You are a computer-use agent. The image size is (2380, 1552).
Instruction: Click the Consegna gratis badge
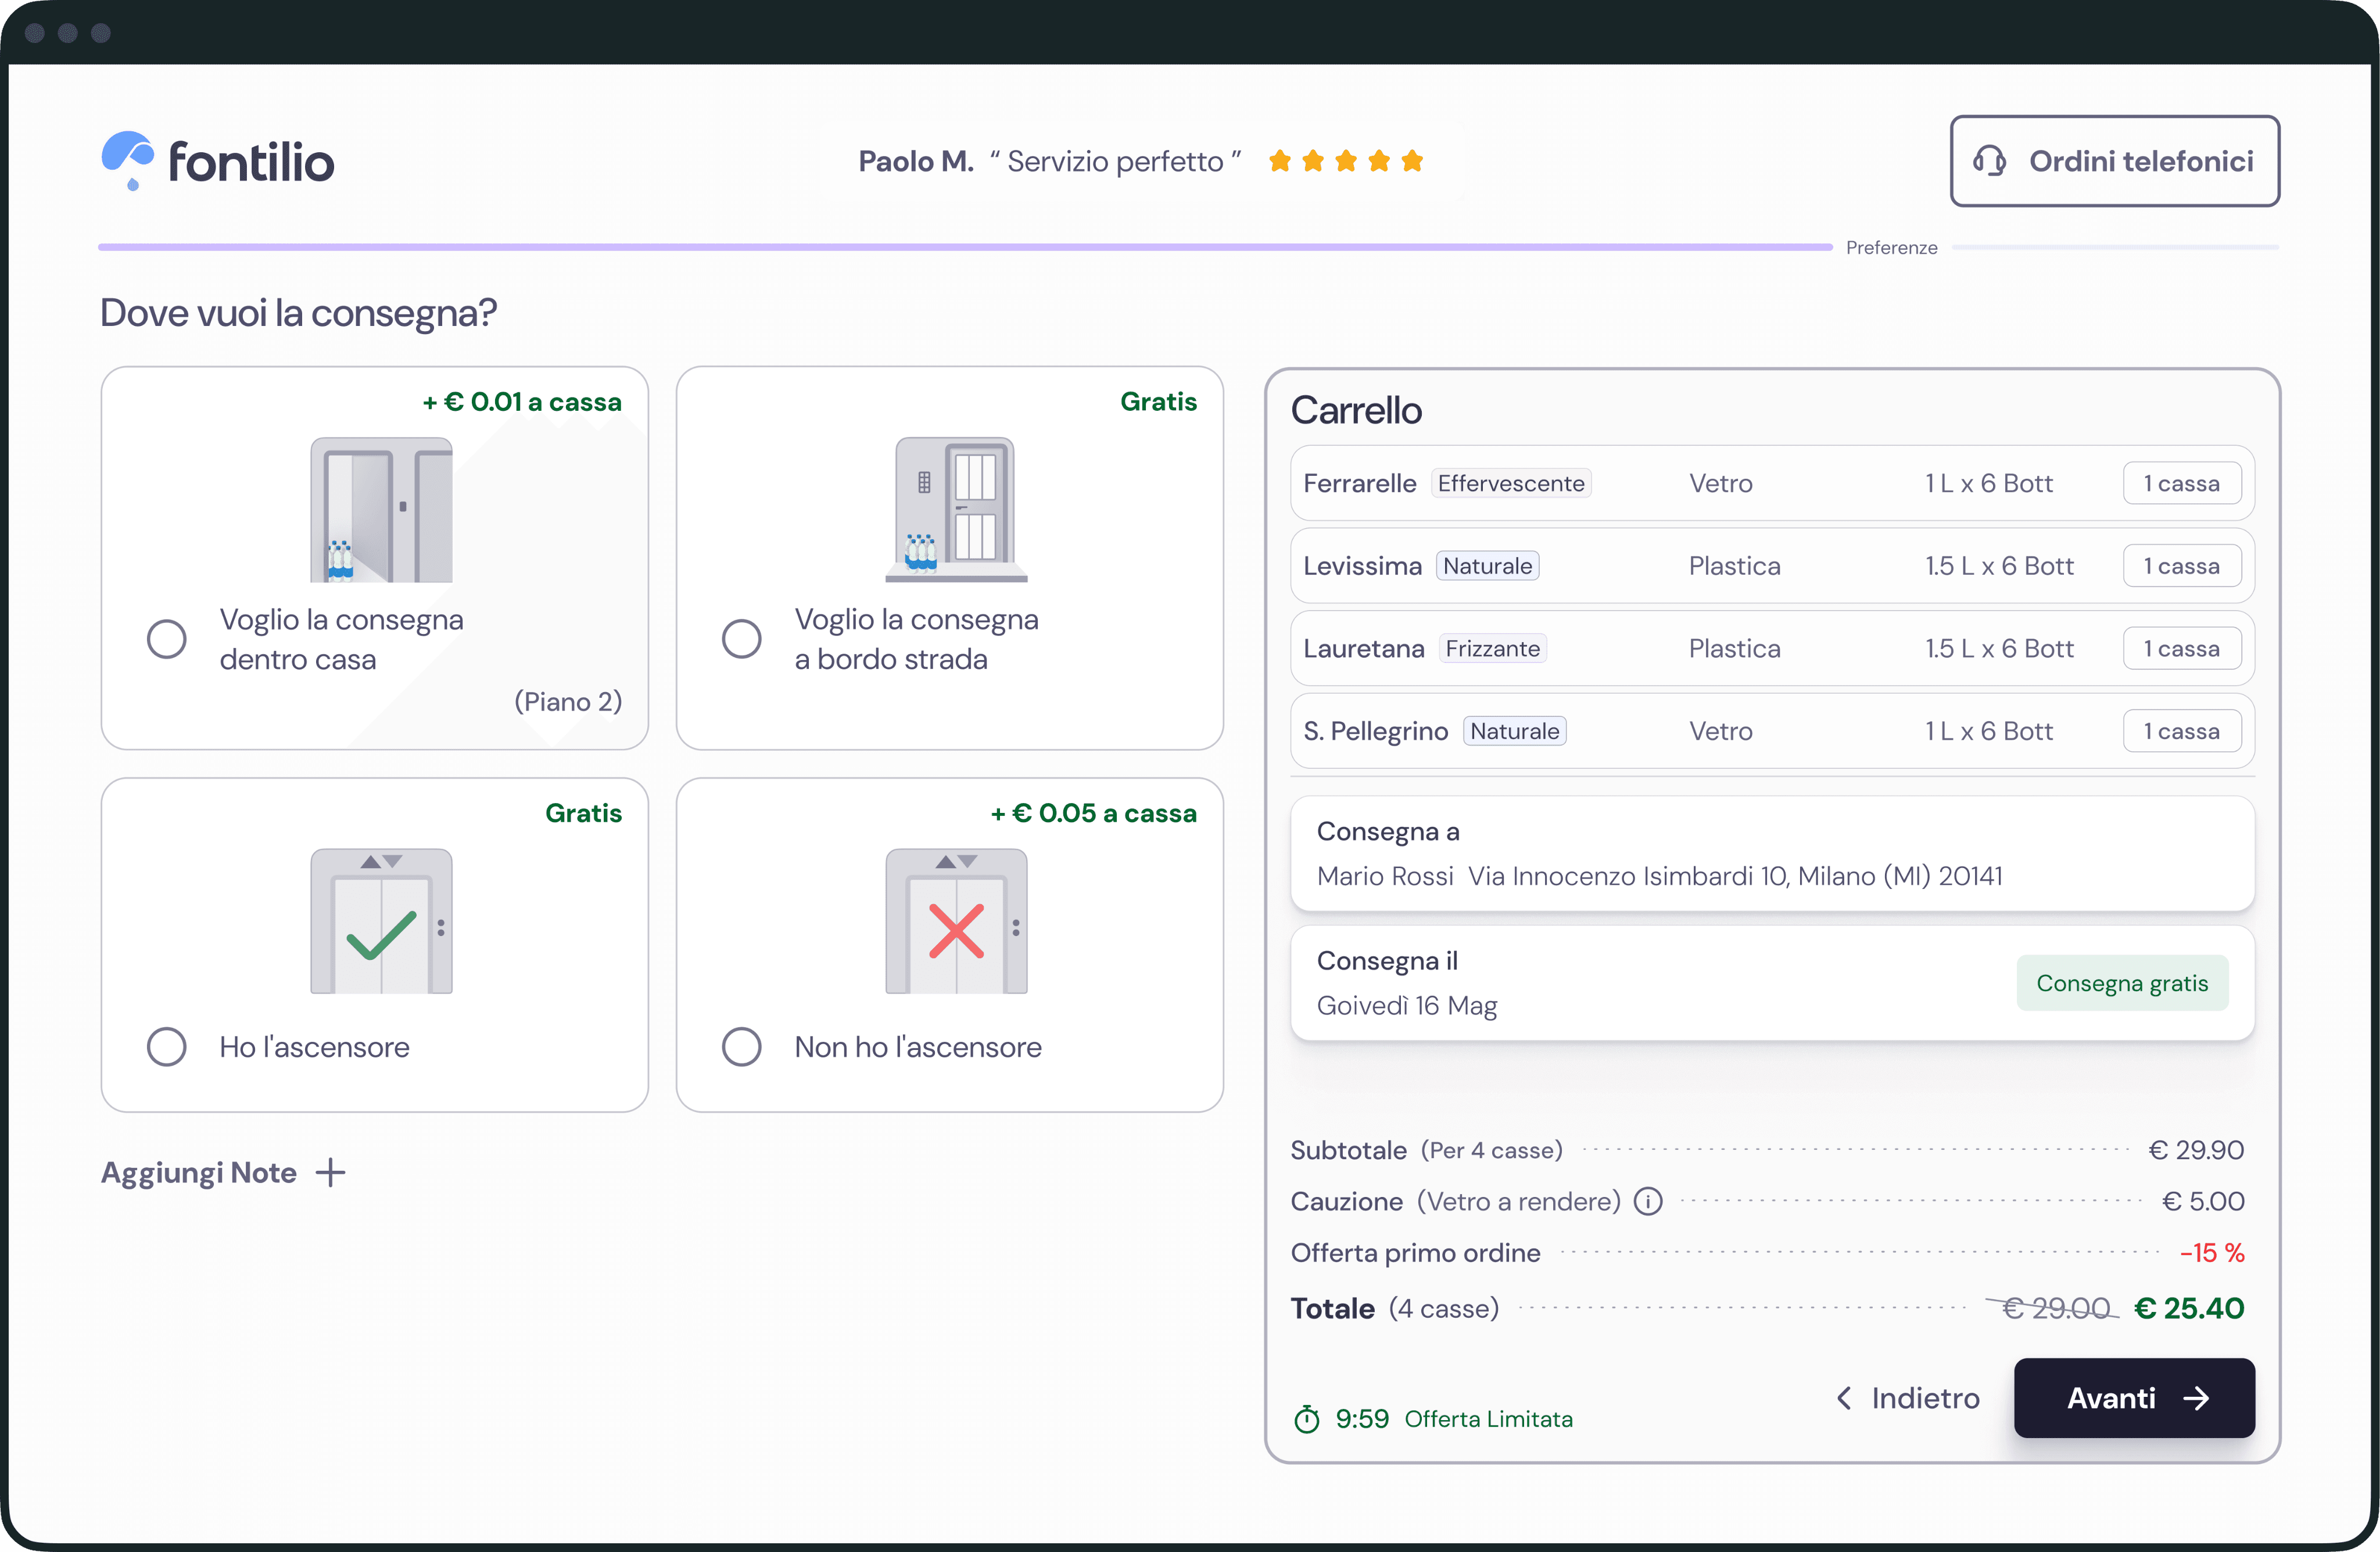(x=2122, y=983)
